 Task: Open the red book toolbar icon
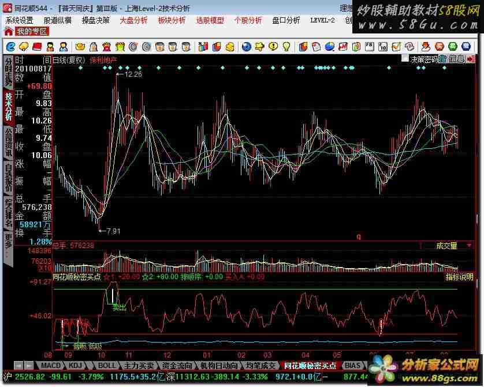[37, 47]
